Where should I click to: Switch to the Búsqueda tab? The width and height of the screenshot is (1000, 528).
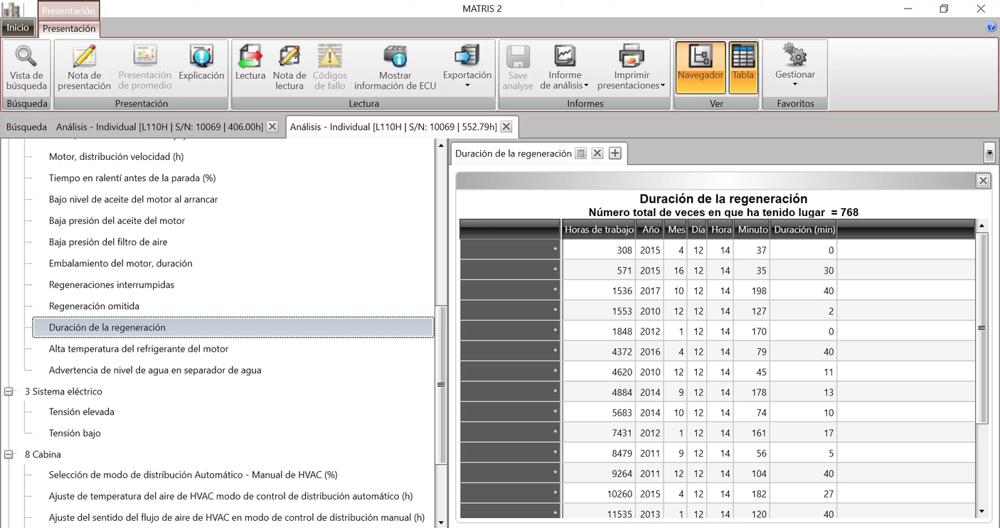point(26,127)
